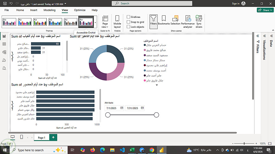Enable Snap to grid checkbox
Image resolution: width=275 pixels, height=154 pixels.
(128, 22)
